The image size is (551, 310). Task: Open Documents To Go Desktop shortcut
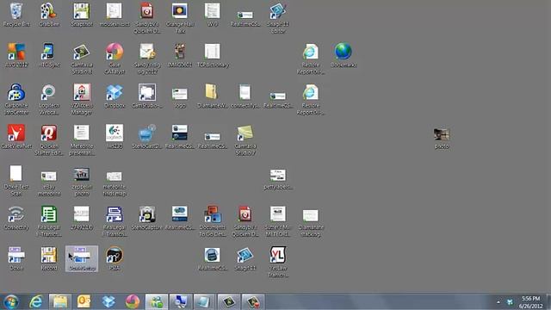213,220
